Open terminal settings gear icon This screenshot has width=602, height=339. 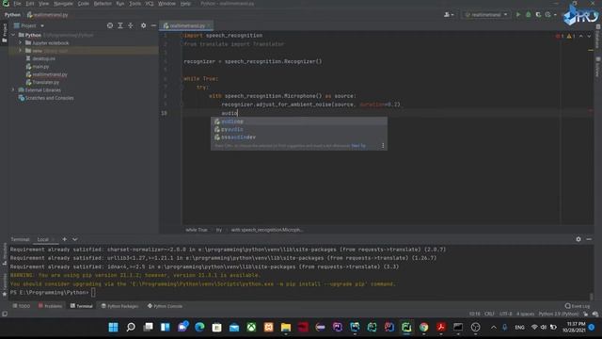click(x=578, y=239)
